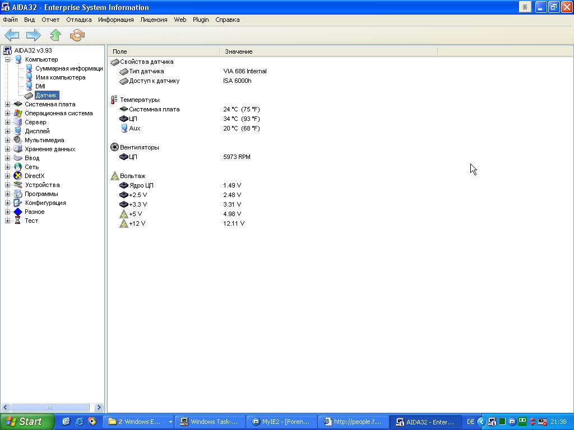This screenshot has height=430, width=574.
Task: Expand the Операционная система node
Action: click(7, 113)
